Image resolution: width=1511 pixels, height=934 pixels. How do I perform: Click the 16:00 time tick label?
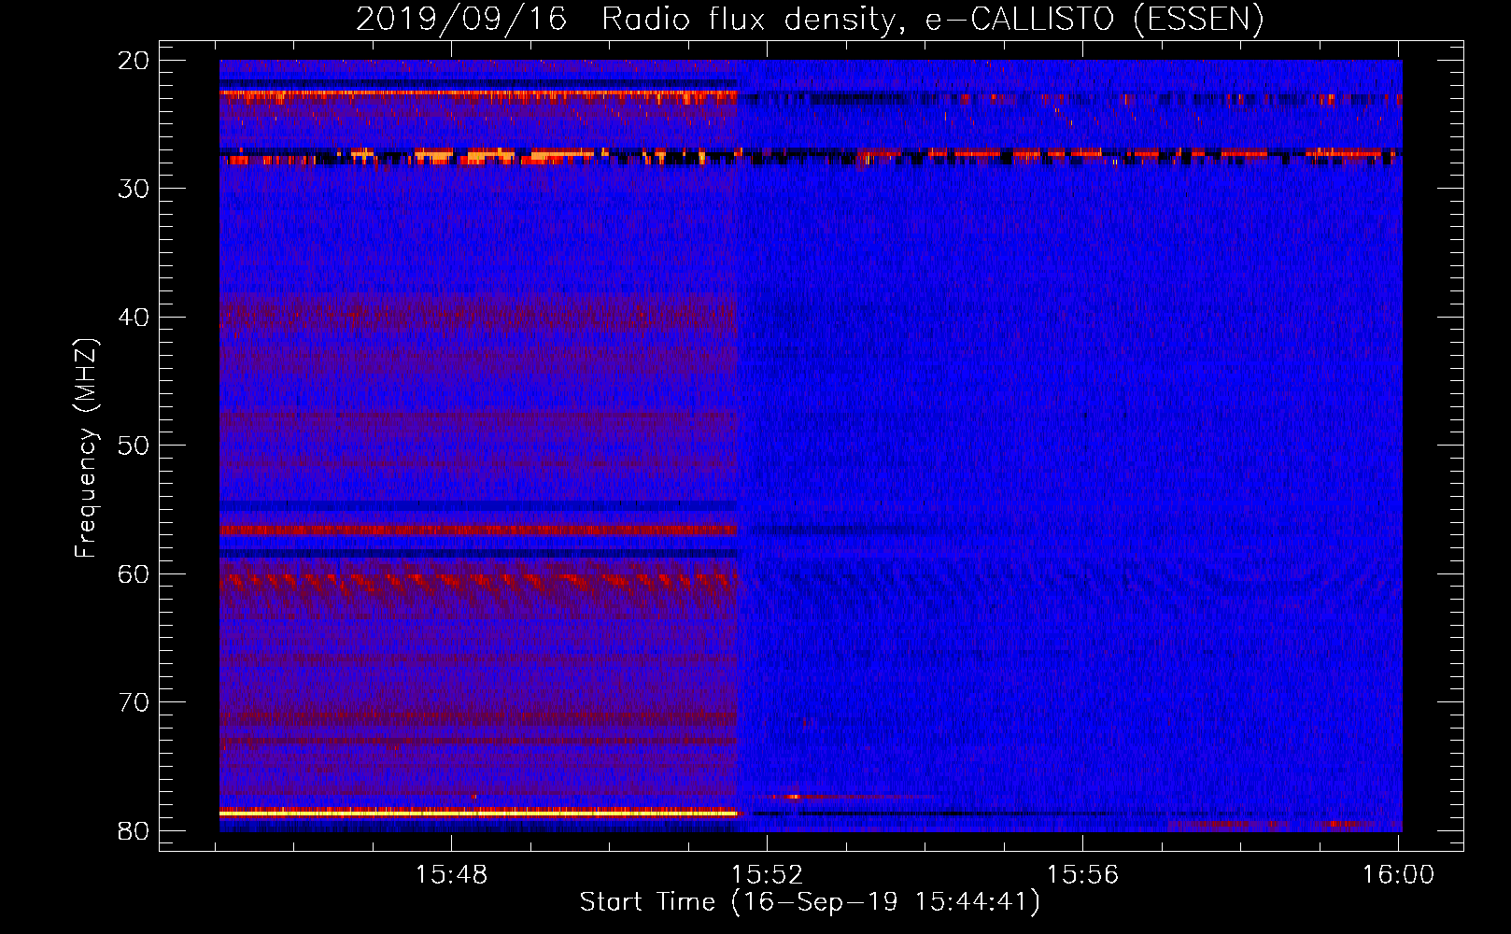pyautogui.click(x=1398, y=875)
